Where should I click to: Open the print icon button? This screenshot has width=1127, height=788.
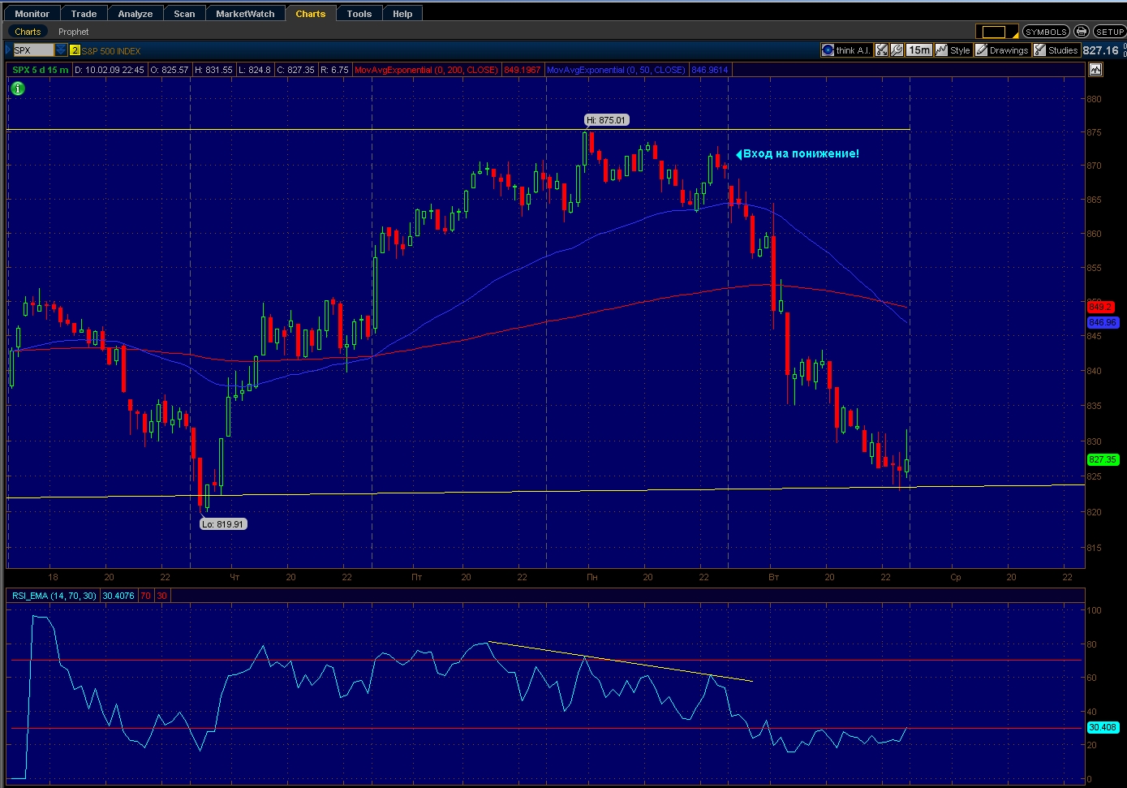click(x=1081, y=32)
